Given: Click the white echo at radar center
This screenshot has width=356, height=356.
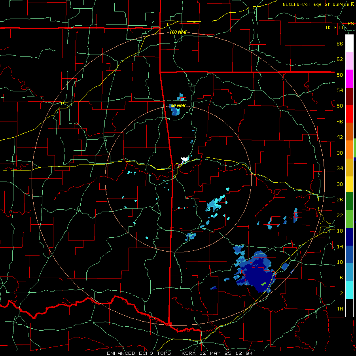Looking at the screenshot, I should click(x=185, y=160).
